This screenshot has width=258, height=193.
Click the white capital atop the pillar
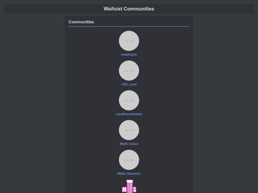[129, 181]
